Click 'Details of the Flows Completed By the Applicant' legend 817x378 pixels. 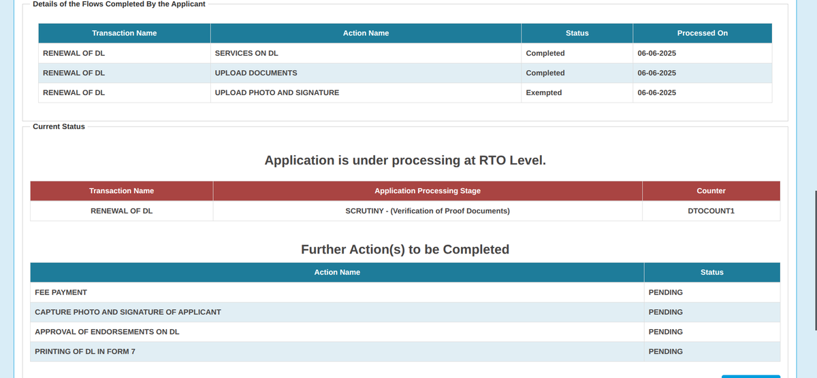tap(119, 4)
